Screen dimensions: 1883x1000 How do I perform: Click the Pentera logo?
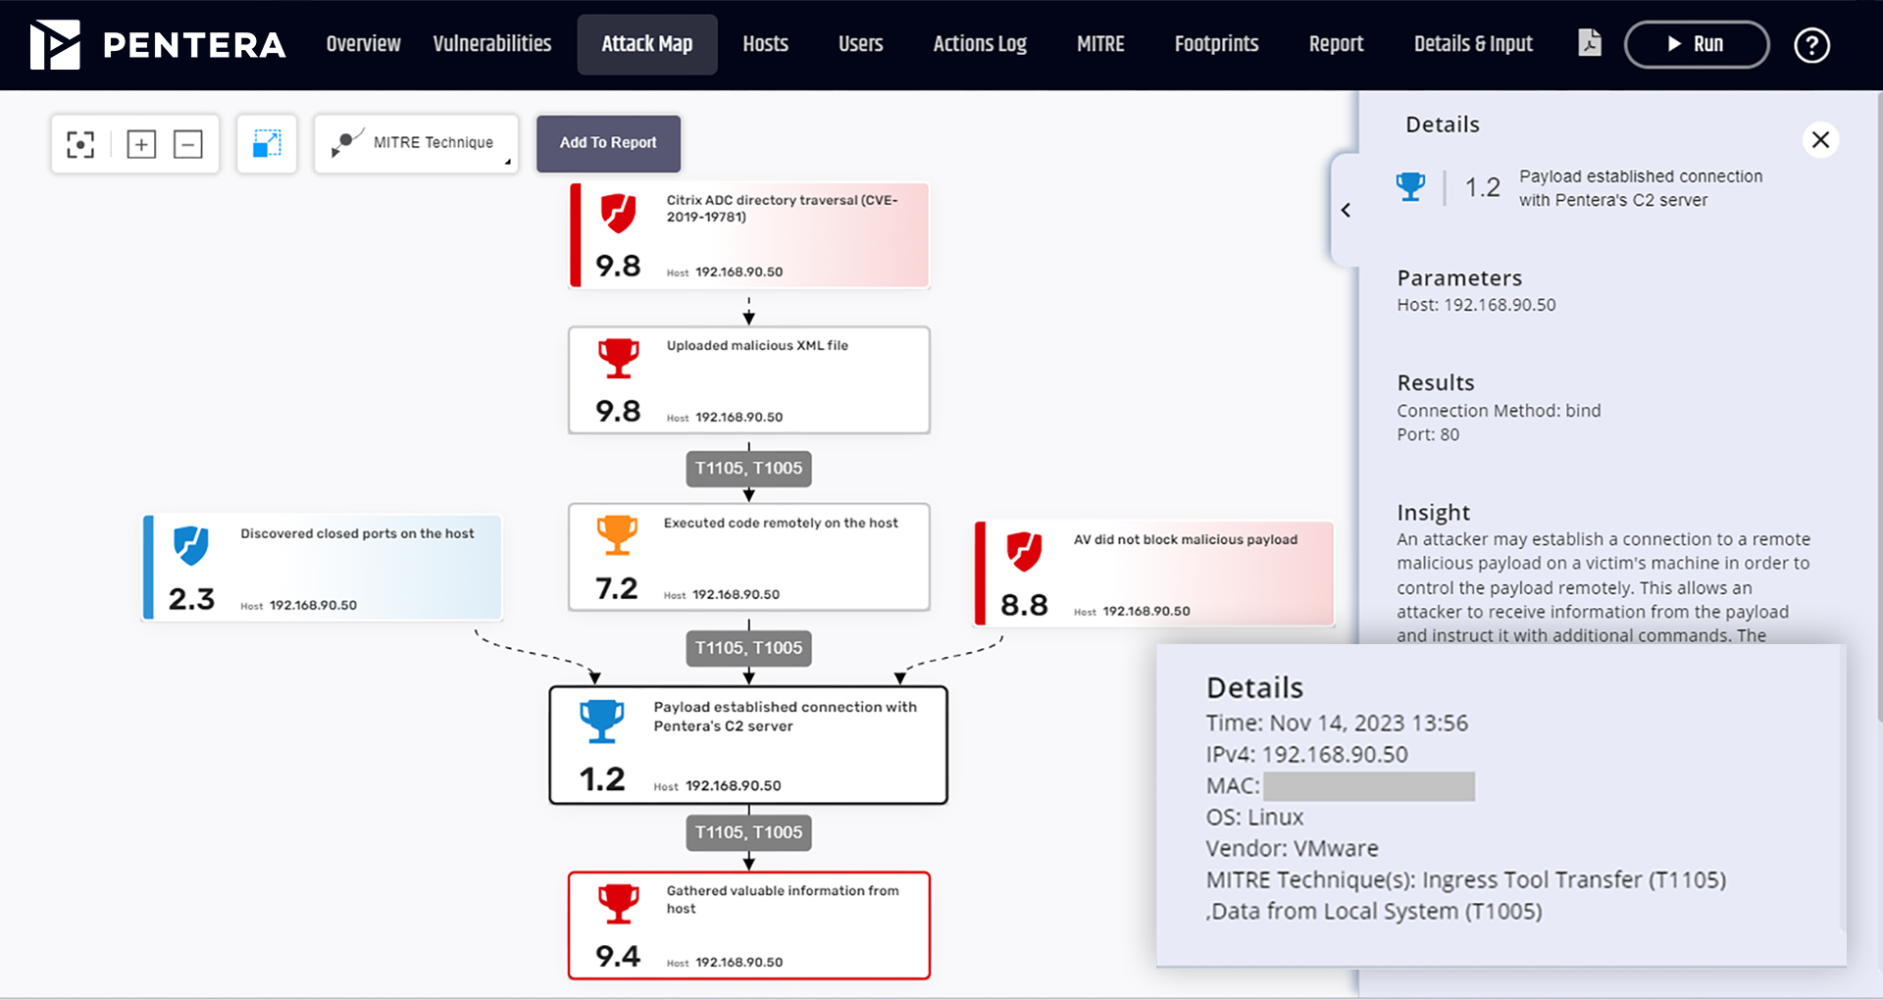[157, 45]
